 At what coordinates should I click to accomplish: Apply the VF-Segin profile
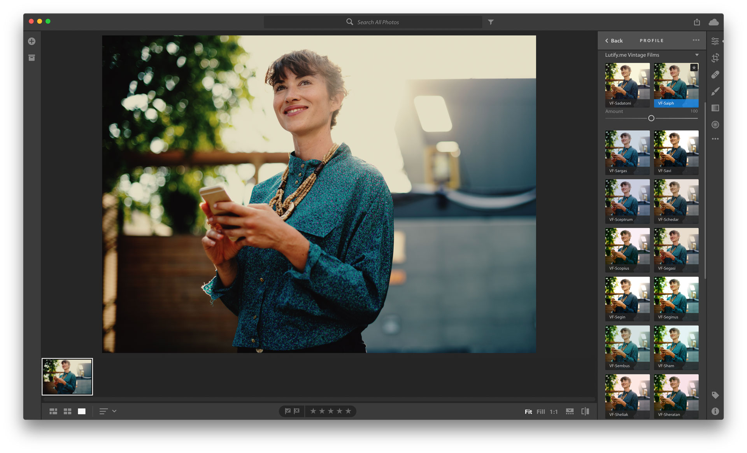[x=627, y=299]
